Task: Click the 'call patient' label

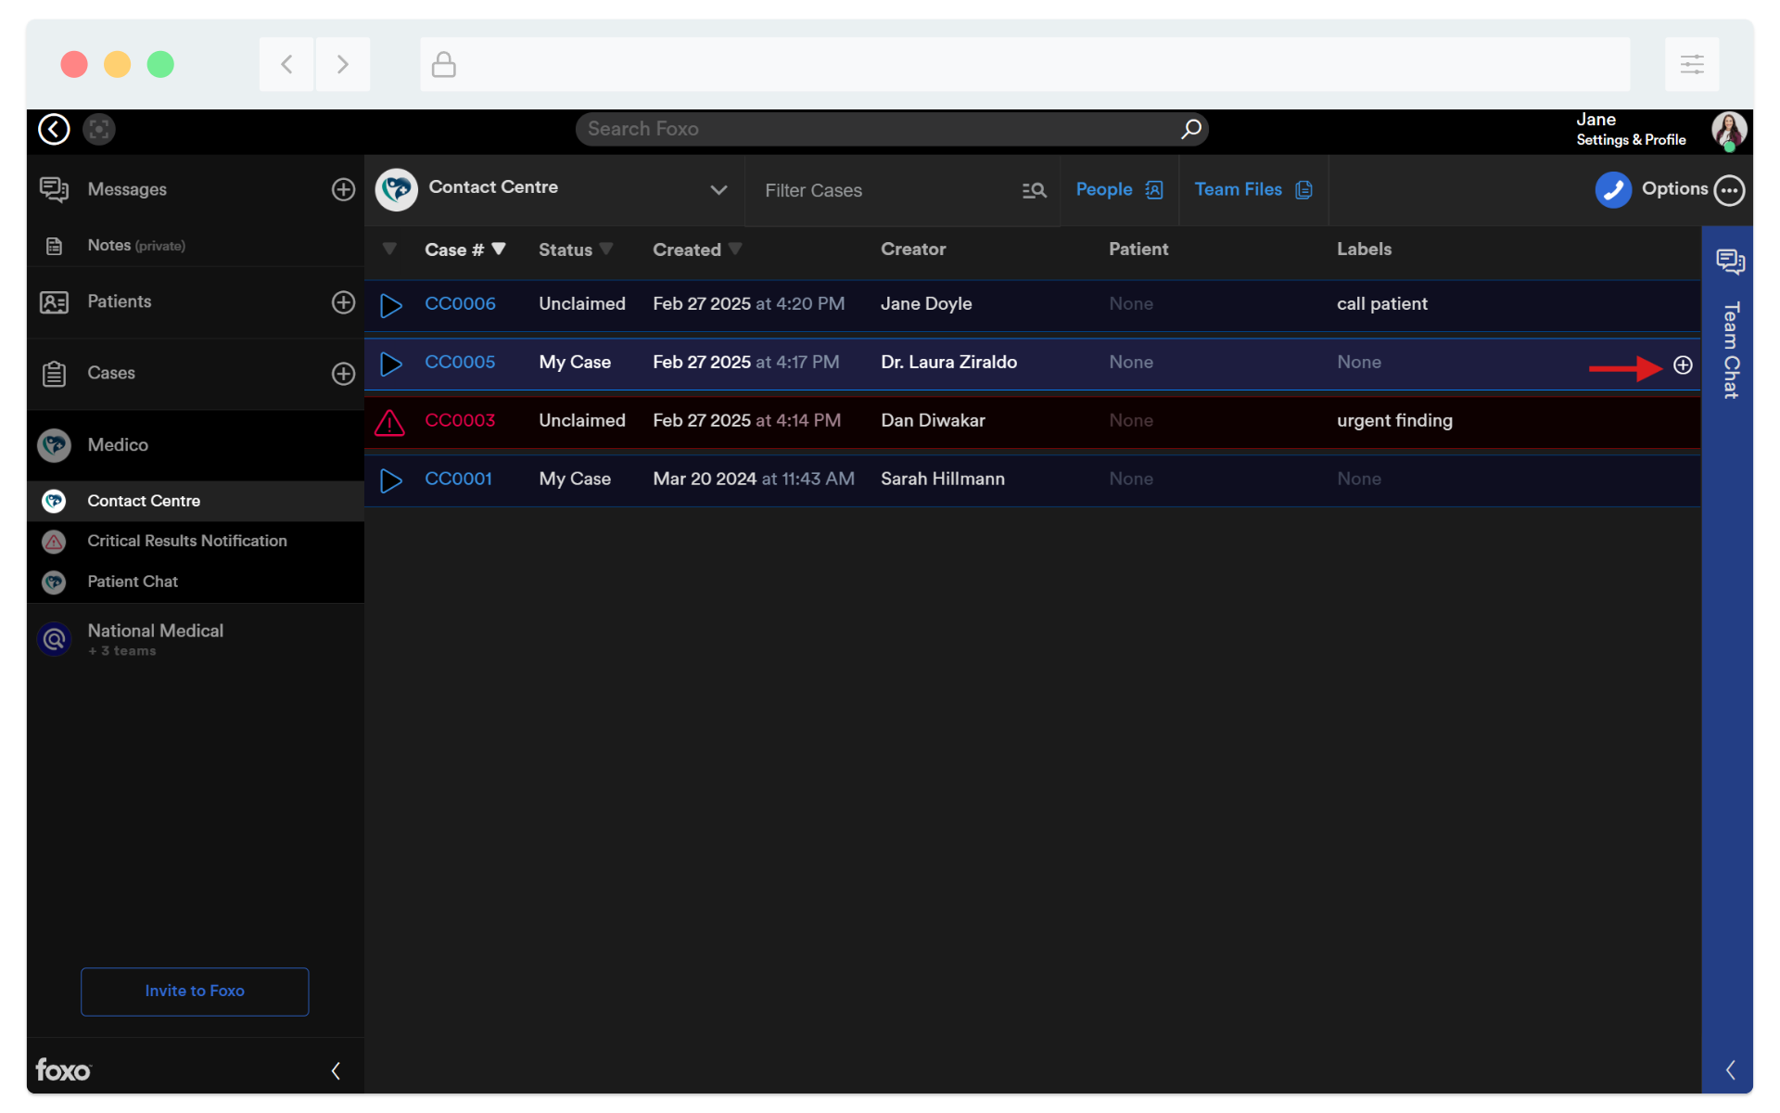Action: (1381, 304)
